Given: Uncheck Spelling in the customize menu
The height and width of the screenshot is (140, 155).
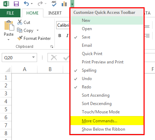Looking at the screenshot, I should pos(107,70).
